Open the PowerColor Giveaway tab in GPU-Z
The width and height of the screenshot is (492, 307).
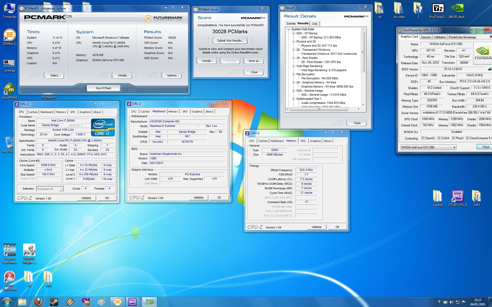click(x=462, y=37)
